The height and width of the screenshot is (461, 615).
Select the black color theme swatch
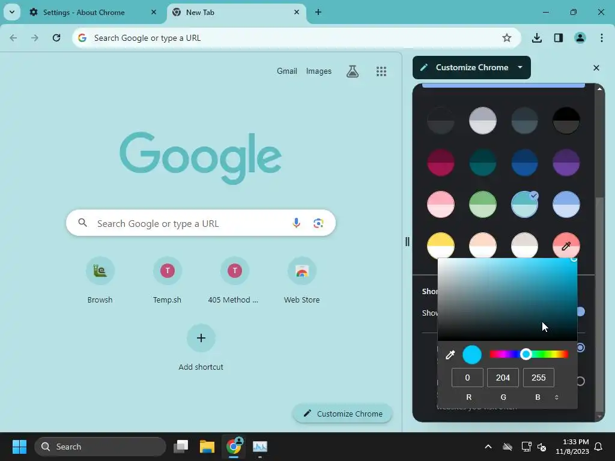pyautogui.click(x=566, y=121)
